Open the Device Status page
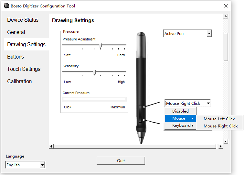This screenshot has width=245, height=175. 23,20
